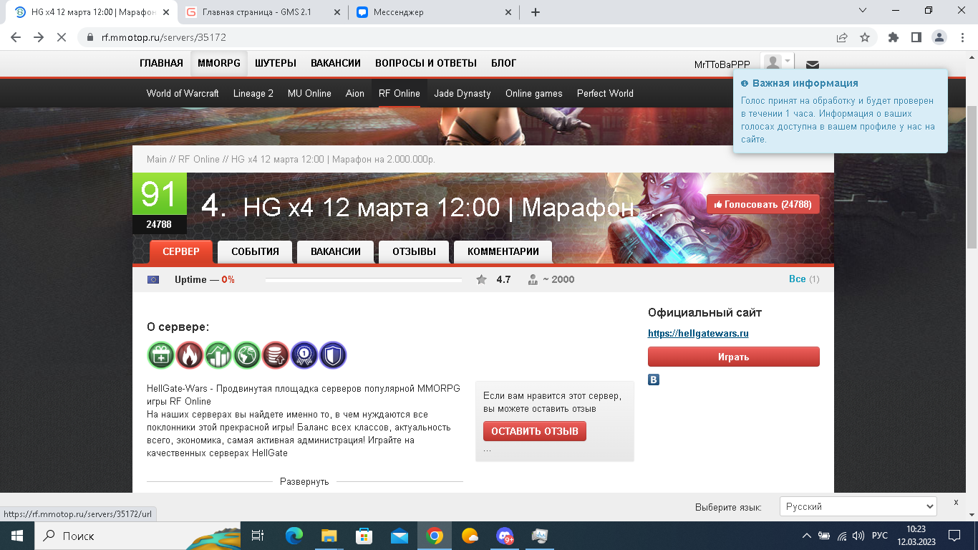Click ОСТАВИТЬ ОТЗЫВ button
Image resolution: width=978 pixels, height=550 pixels.
pos(535,431)
